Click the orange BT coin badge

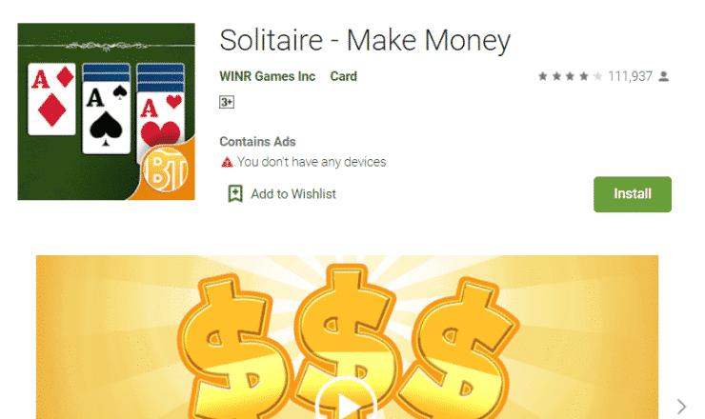[x=165, y=170]
